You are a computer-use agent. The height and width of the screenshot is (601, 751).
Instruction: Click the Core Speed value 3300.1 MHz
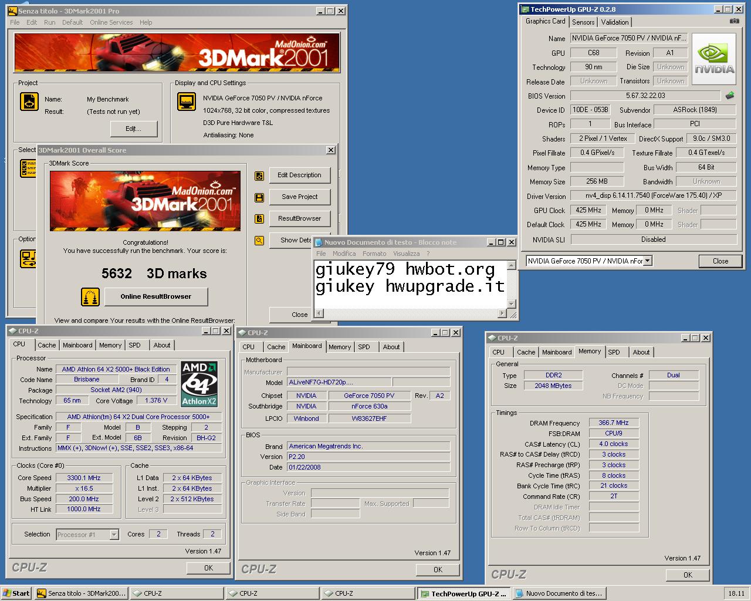[83, 478]
